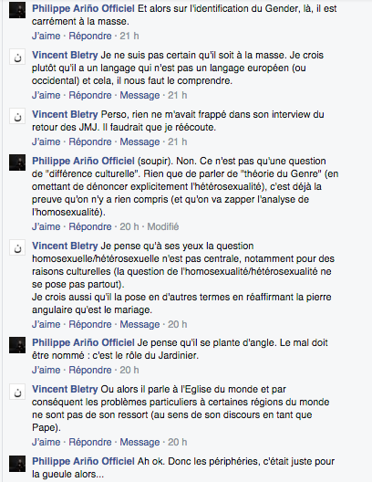The width and height of the screenshot is (372, 482).
Task: Open Philippe Ariño avatar on Jardinier comment
Action: (17, 344)
